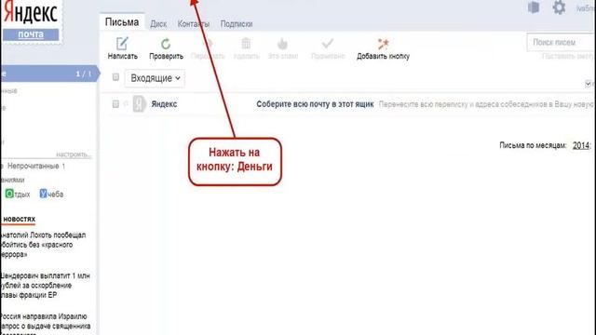Click the Написать compose icon
596x335 pixels.
(x=122, y=44)
